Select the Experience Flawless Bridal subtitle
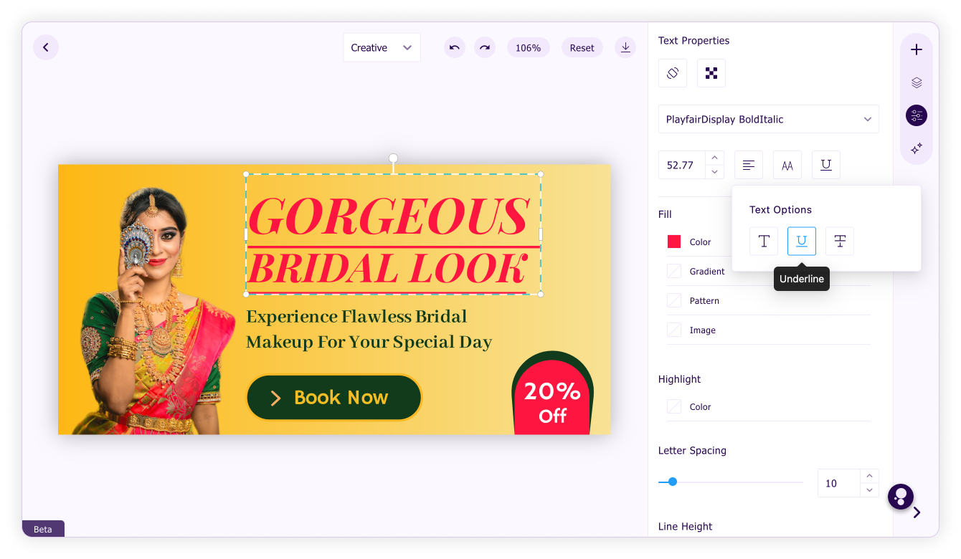This screenshot has height=559, width=961. click(x=356, y=316)
